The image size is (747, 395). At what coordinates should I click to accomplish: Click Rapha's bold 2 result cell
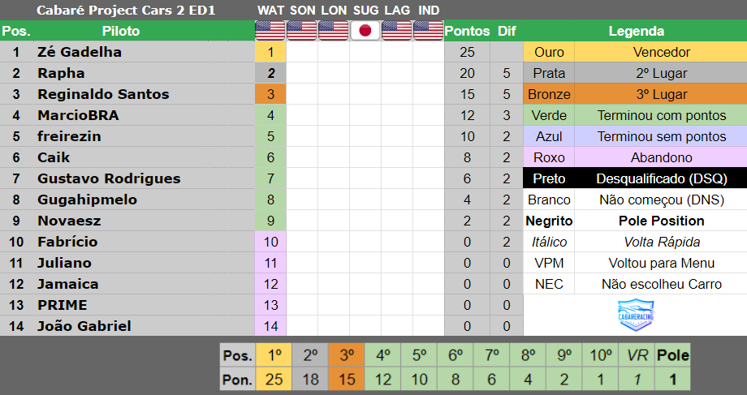pos(270,73)
